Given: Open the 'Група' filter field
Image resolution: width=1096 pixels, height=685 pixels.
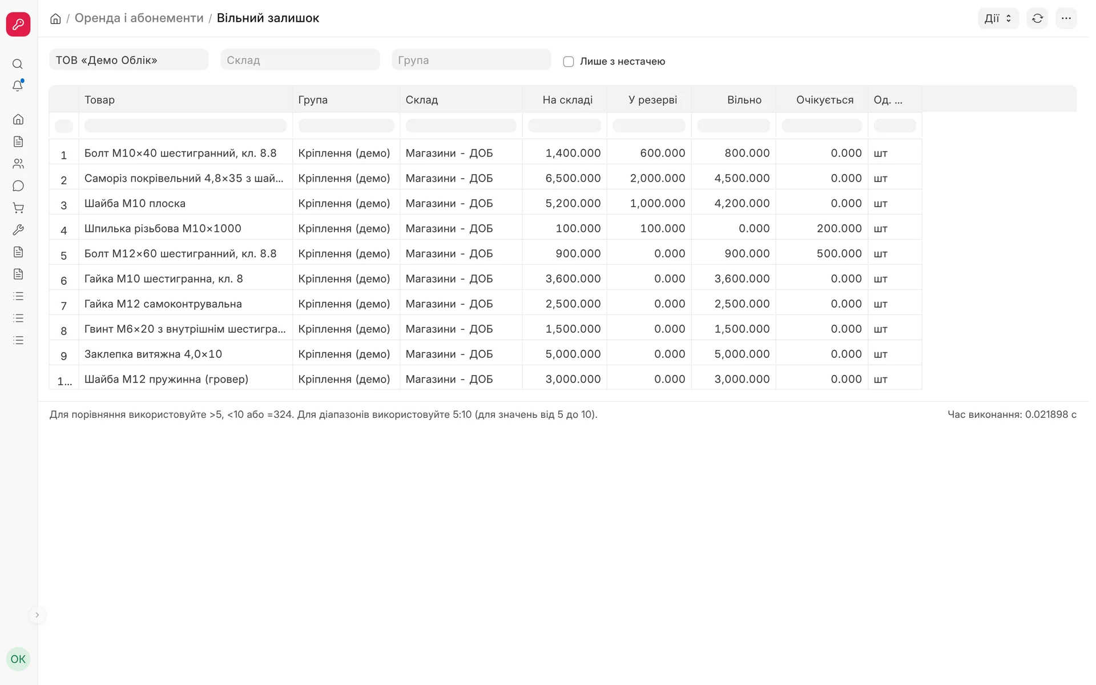Looking at the screenshot, I should pyautogui.click(x=472, y=60).
